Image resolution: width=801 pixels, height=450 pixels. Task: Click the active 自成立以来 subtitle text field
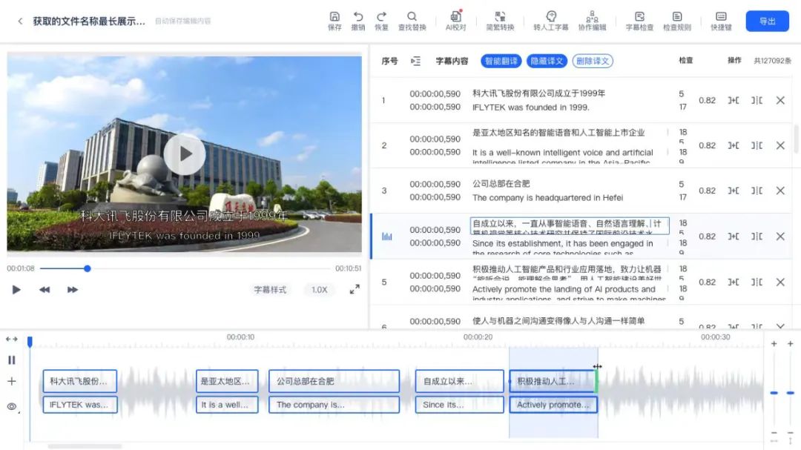click(x=570, y=226)
